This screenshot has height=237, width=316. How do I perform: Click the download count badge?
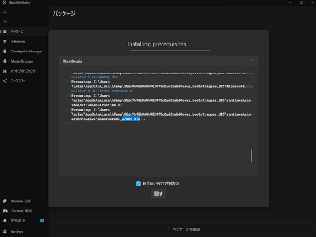[x=42, y=221]
